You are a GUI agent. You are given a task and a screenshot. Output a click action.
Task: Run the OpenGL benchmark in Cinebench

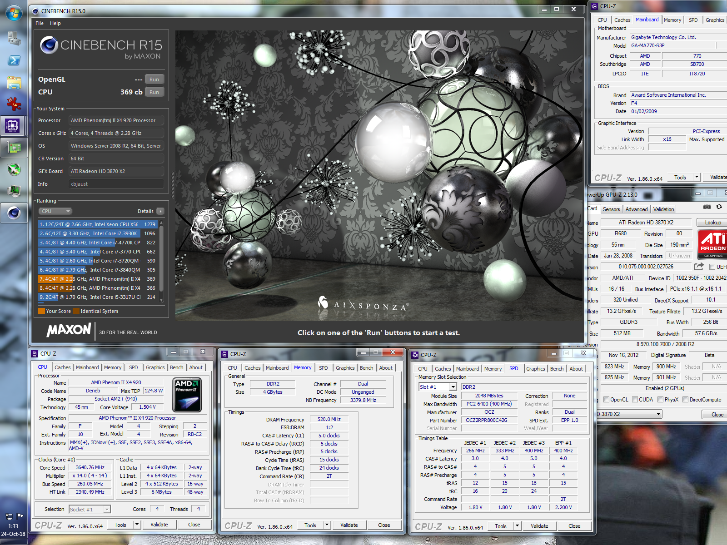click(154, 79)
